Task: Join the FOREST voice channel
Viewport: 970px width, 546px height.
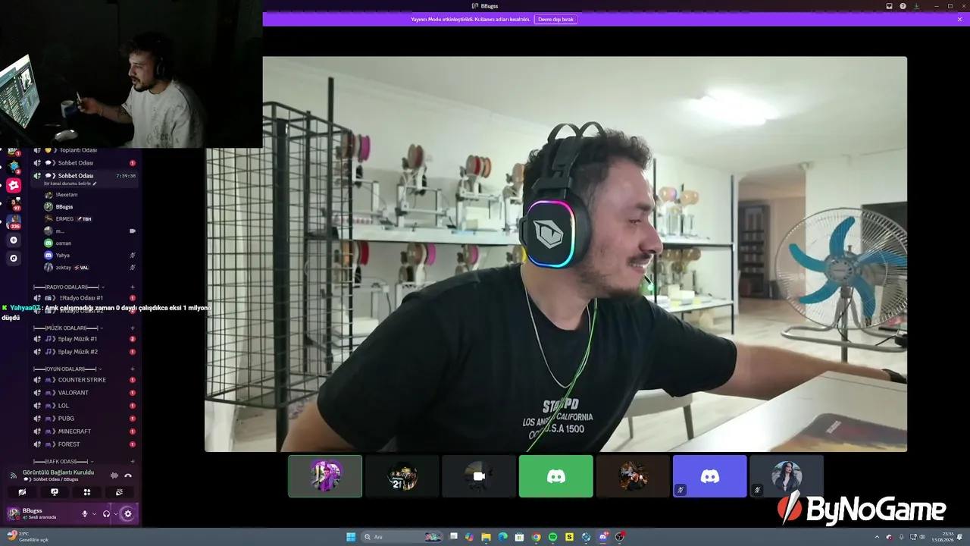Action: [85, 444]
